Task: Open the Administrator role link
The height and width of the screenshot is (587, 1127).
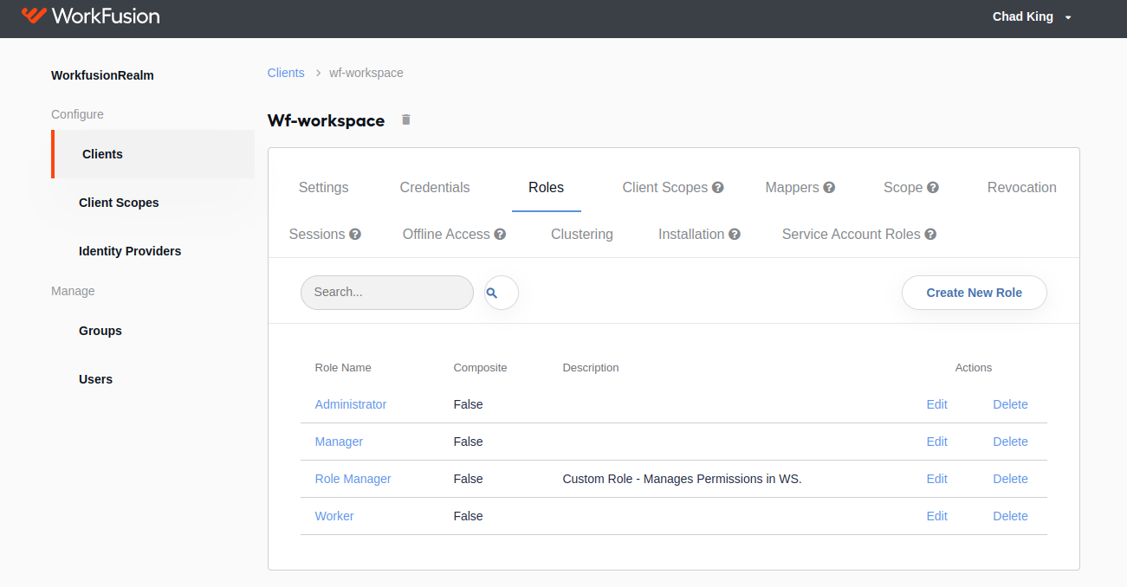Action: 351,404
